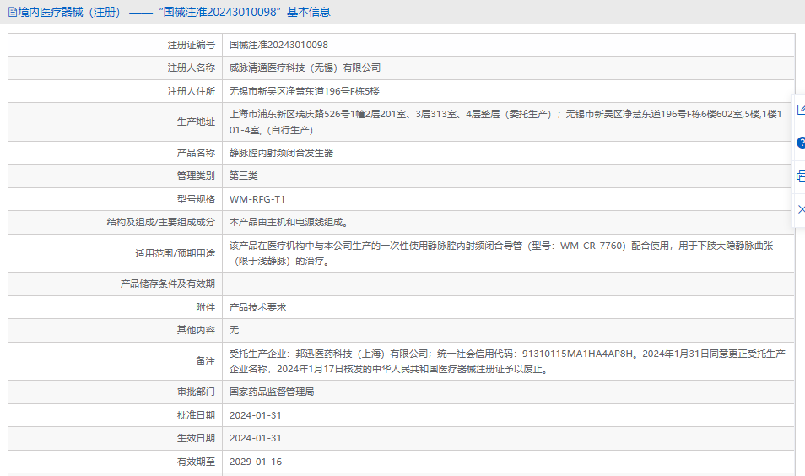Click intended use paragraph mentioning WM-CR-7760
This screenshot has height=476, width=805.
click(x=501, y=253)
